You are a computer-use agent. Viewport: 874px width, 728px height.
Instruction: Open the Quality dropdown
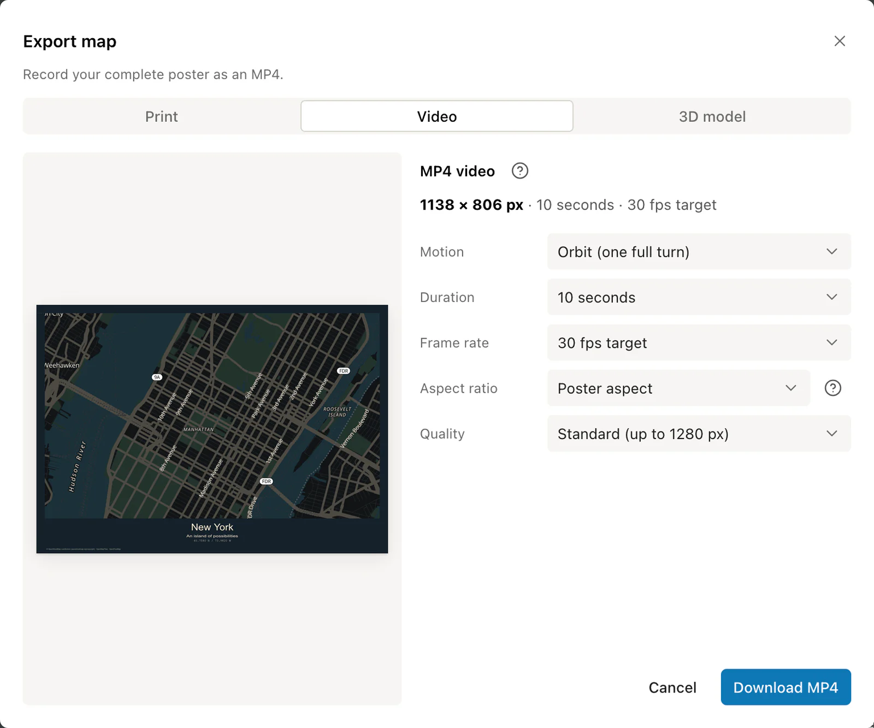pyautogui.click(x=699, y=434)
